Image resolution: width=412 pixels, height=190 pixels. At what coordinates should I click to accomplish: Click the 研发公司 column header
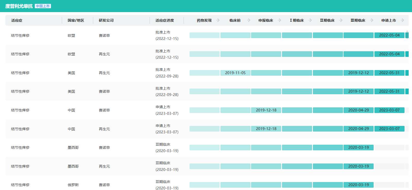click(106, 20)
